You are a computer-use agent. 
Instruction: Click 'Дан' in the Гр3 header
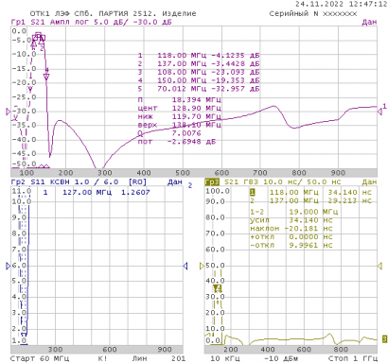click(x=369, y=182)
